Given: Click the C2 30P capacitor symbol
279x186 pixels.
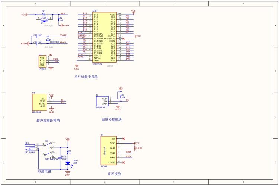Looking at the screenshot, I should click(x=37, y=44).
